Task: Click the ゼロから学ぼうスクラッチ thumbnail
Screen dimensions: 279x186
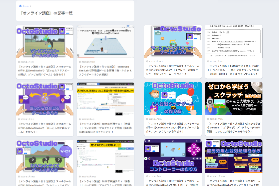Action: (234, 98)
